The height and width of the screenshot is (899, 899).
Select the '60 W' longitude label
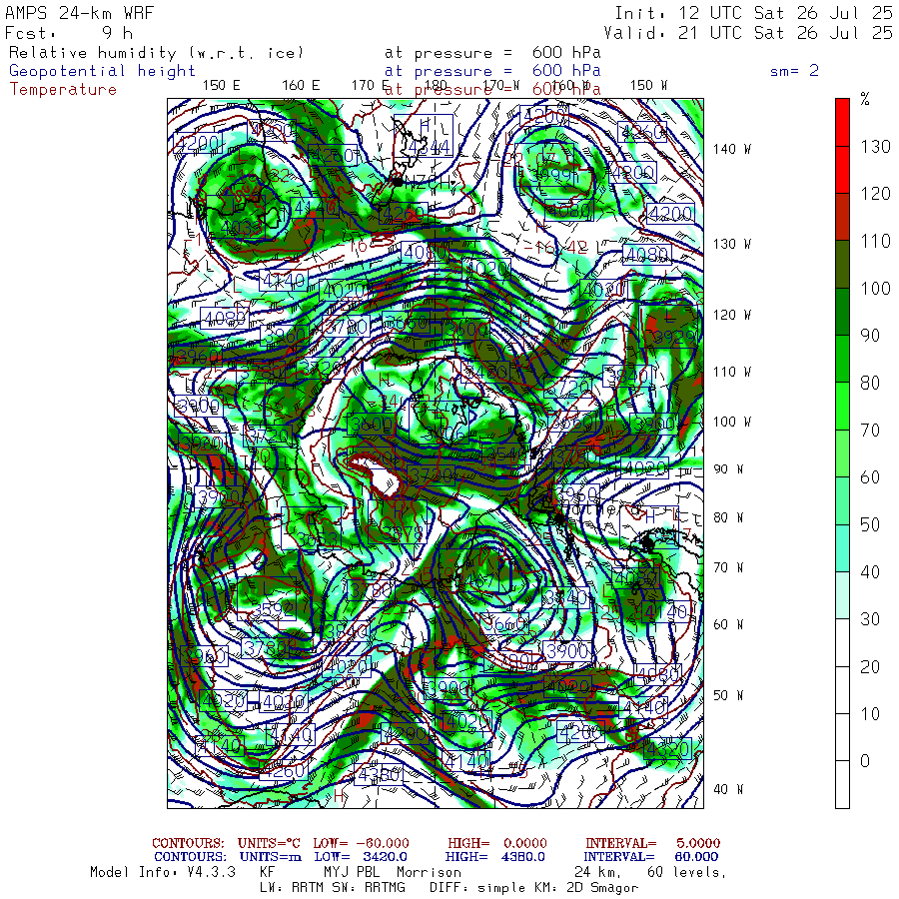point(728,623)
